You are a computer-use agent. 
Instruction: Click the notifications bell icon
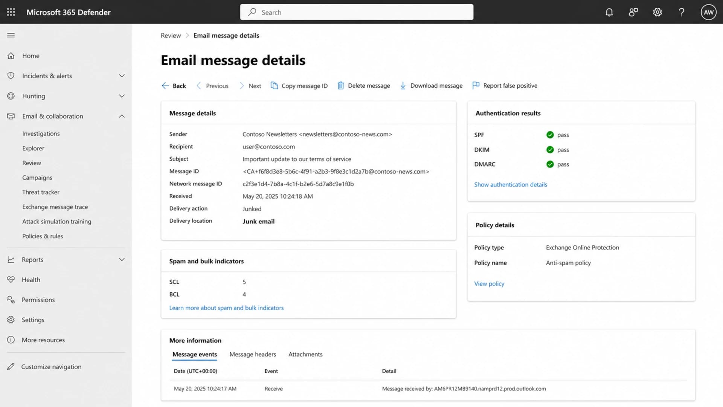coord(609,12)
